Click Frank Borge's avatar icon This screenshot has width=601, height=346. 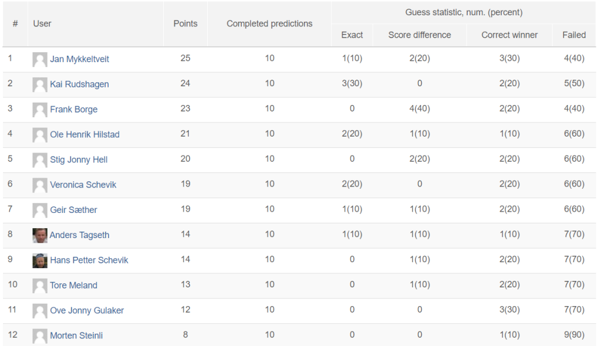40,110
